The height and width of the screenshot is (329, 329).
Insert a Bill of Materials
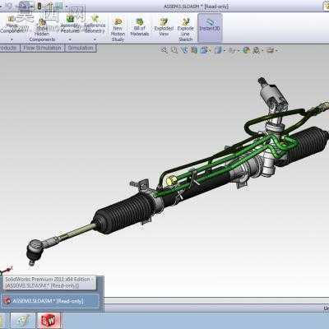pos(140,27)
